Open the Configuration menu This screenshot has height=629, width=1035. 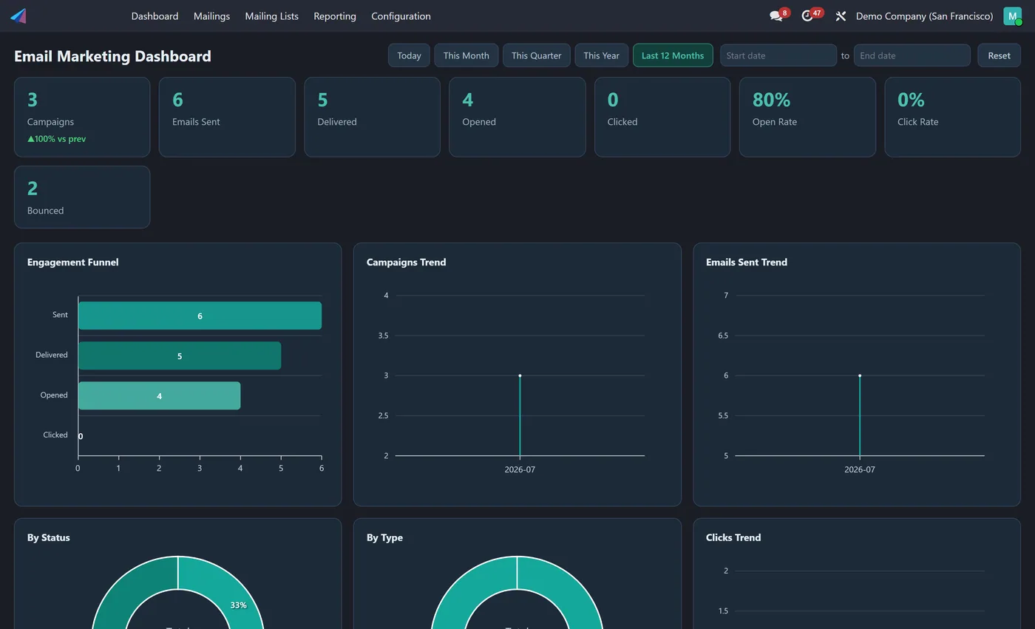coord(401,16)
